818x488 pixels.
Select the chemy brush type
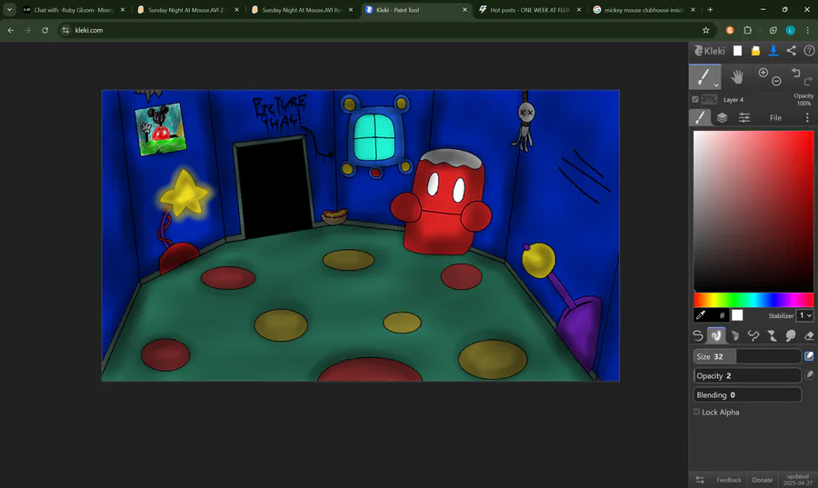(x=772, y=335)
